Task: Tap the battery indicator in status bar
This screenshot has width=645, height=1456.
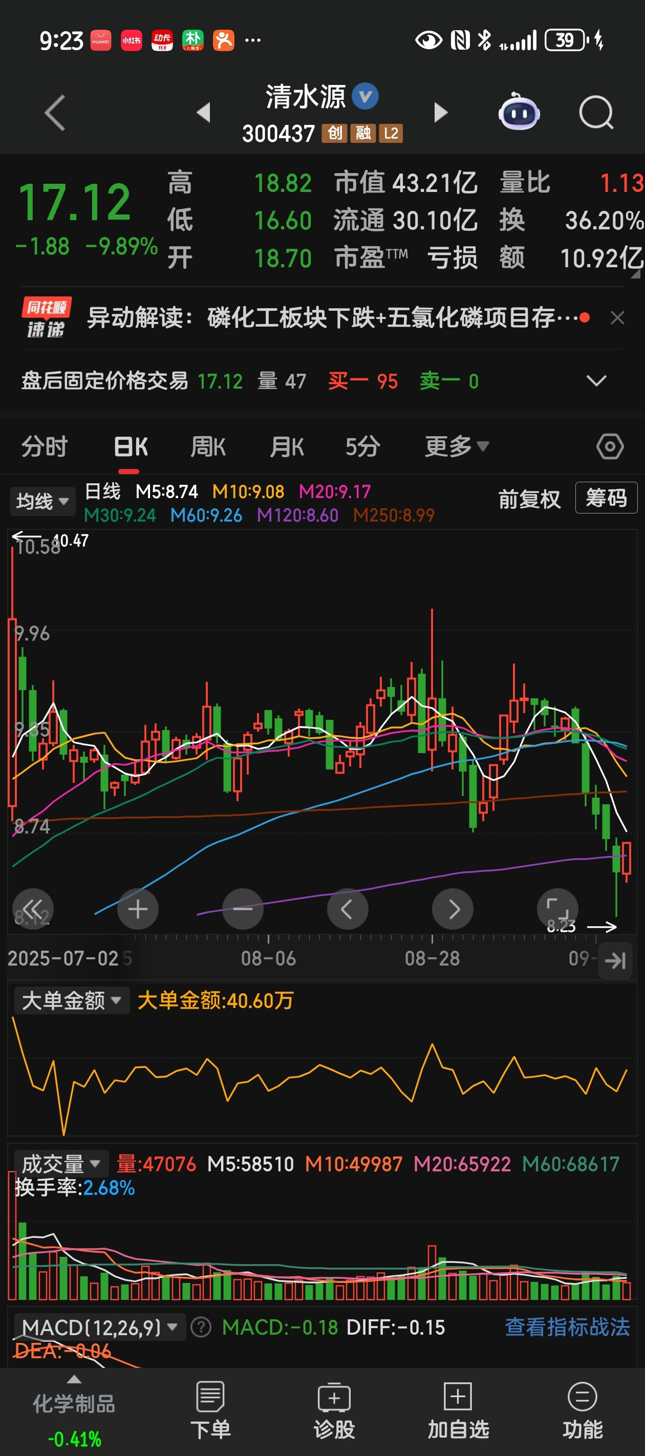Action: coord(567,40)
